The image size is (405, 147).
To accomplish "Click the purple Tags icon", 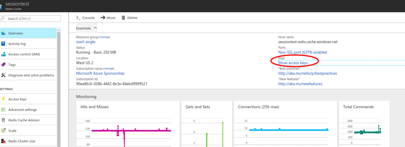I will [3, 65].
